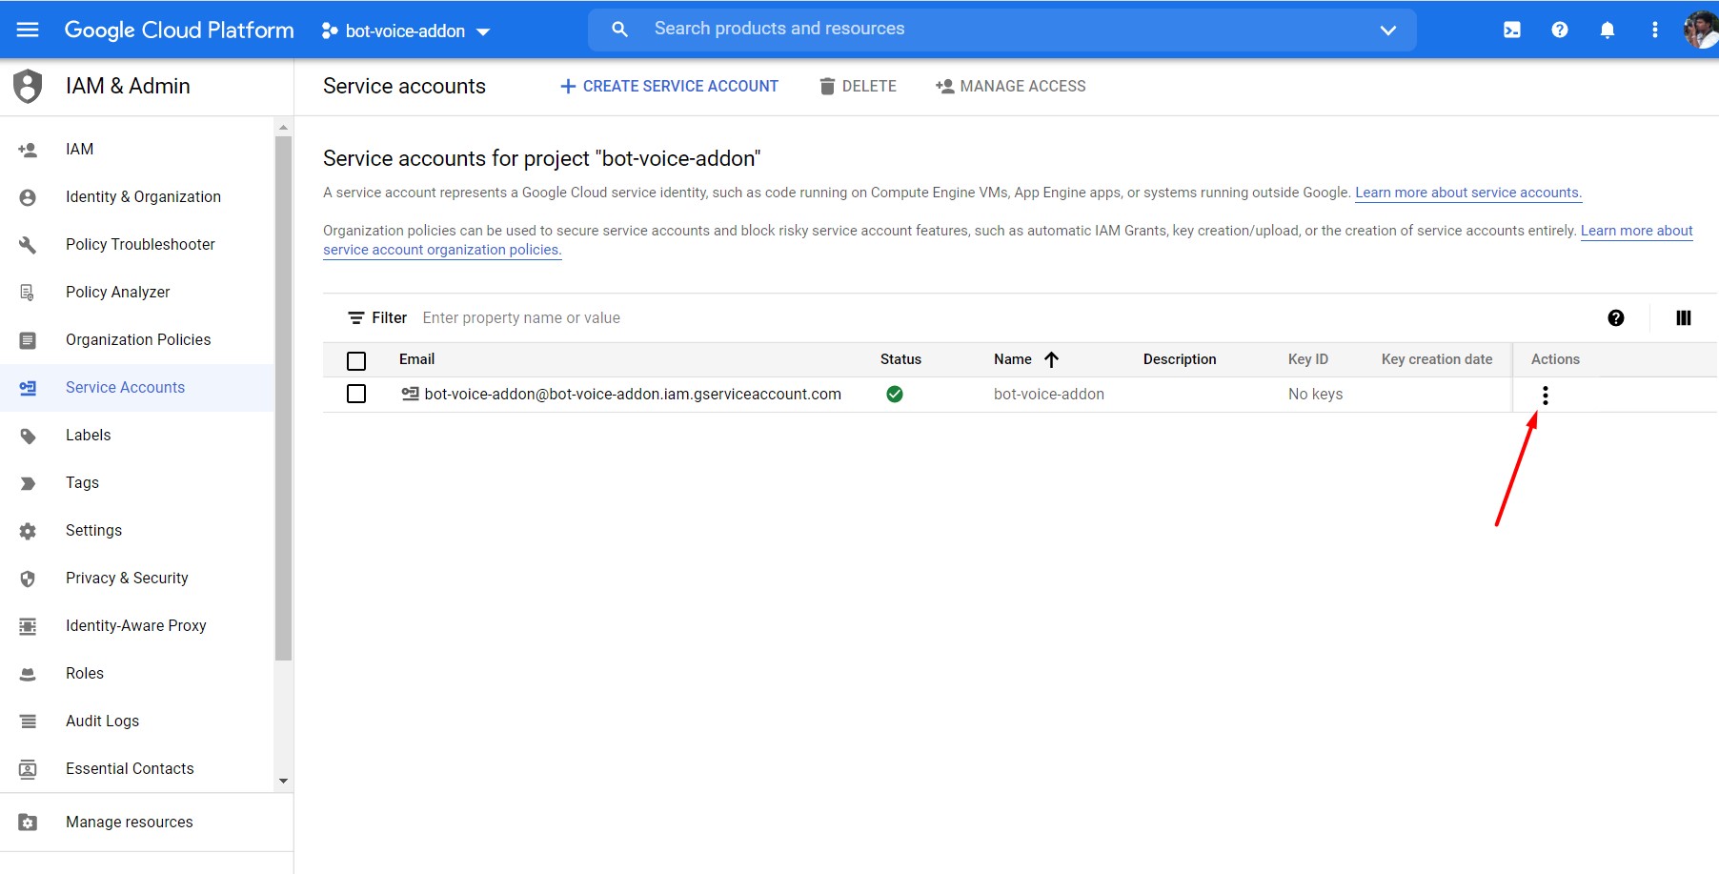Go to Roles in the sidebar

tap(85, 673)
